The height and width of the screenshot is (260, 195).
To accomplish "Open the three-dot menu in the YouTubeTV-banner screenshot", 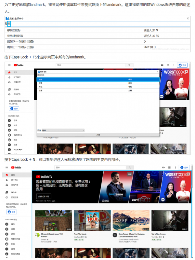I will coord(175,168).
